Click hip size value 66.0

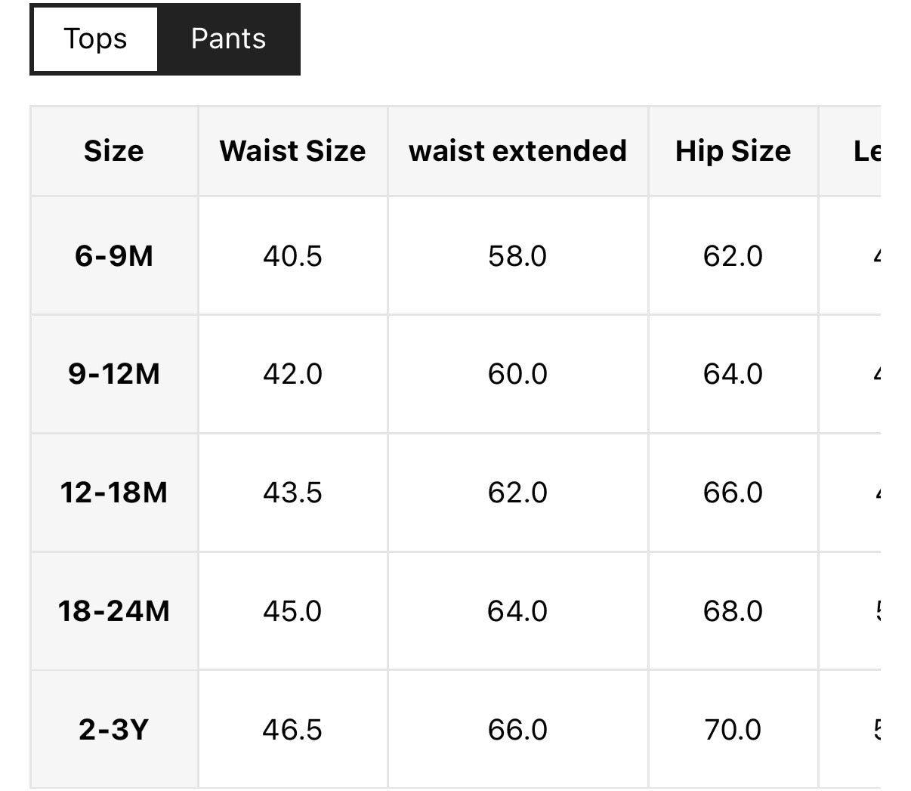733,493
